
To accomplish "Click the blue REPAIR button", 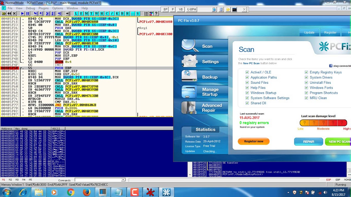I will point(308,142).
